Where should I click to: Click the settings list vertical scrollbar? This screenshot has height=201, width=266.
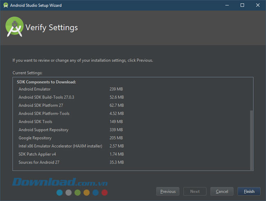click(251, 140)
